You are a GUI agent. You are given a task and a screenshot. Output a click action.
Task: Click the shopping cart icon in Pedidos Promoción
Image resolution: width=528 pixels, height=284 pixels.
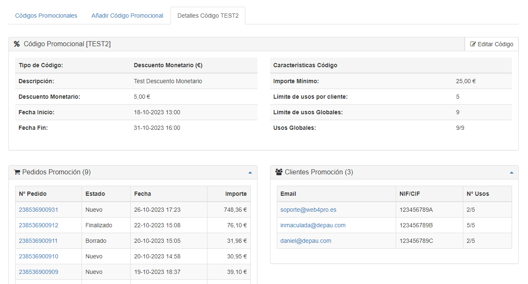coord(17,172)
